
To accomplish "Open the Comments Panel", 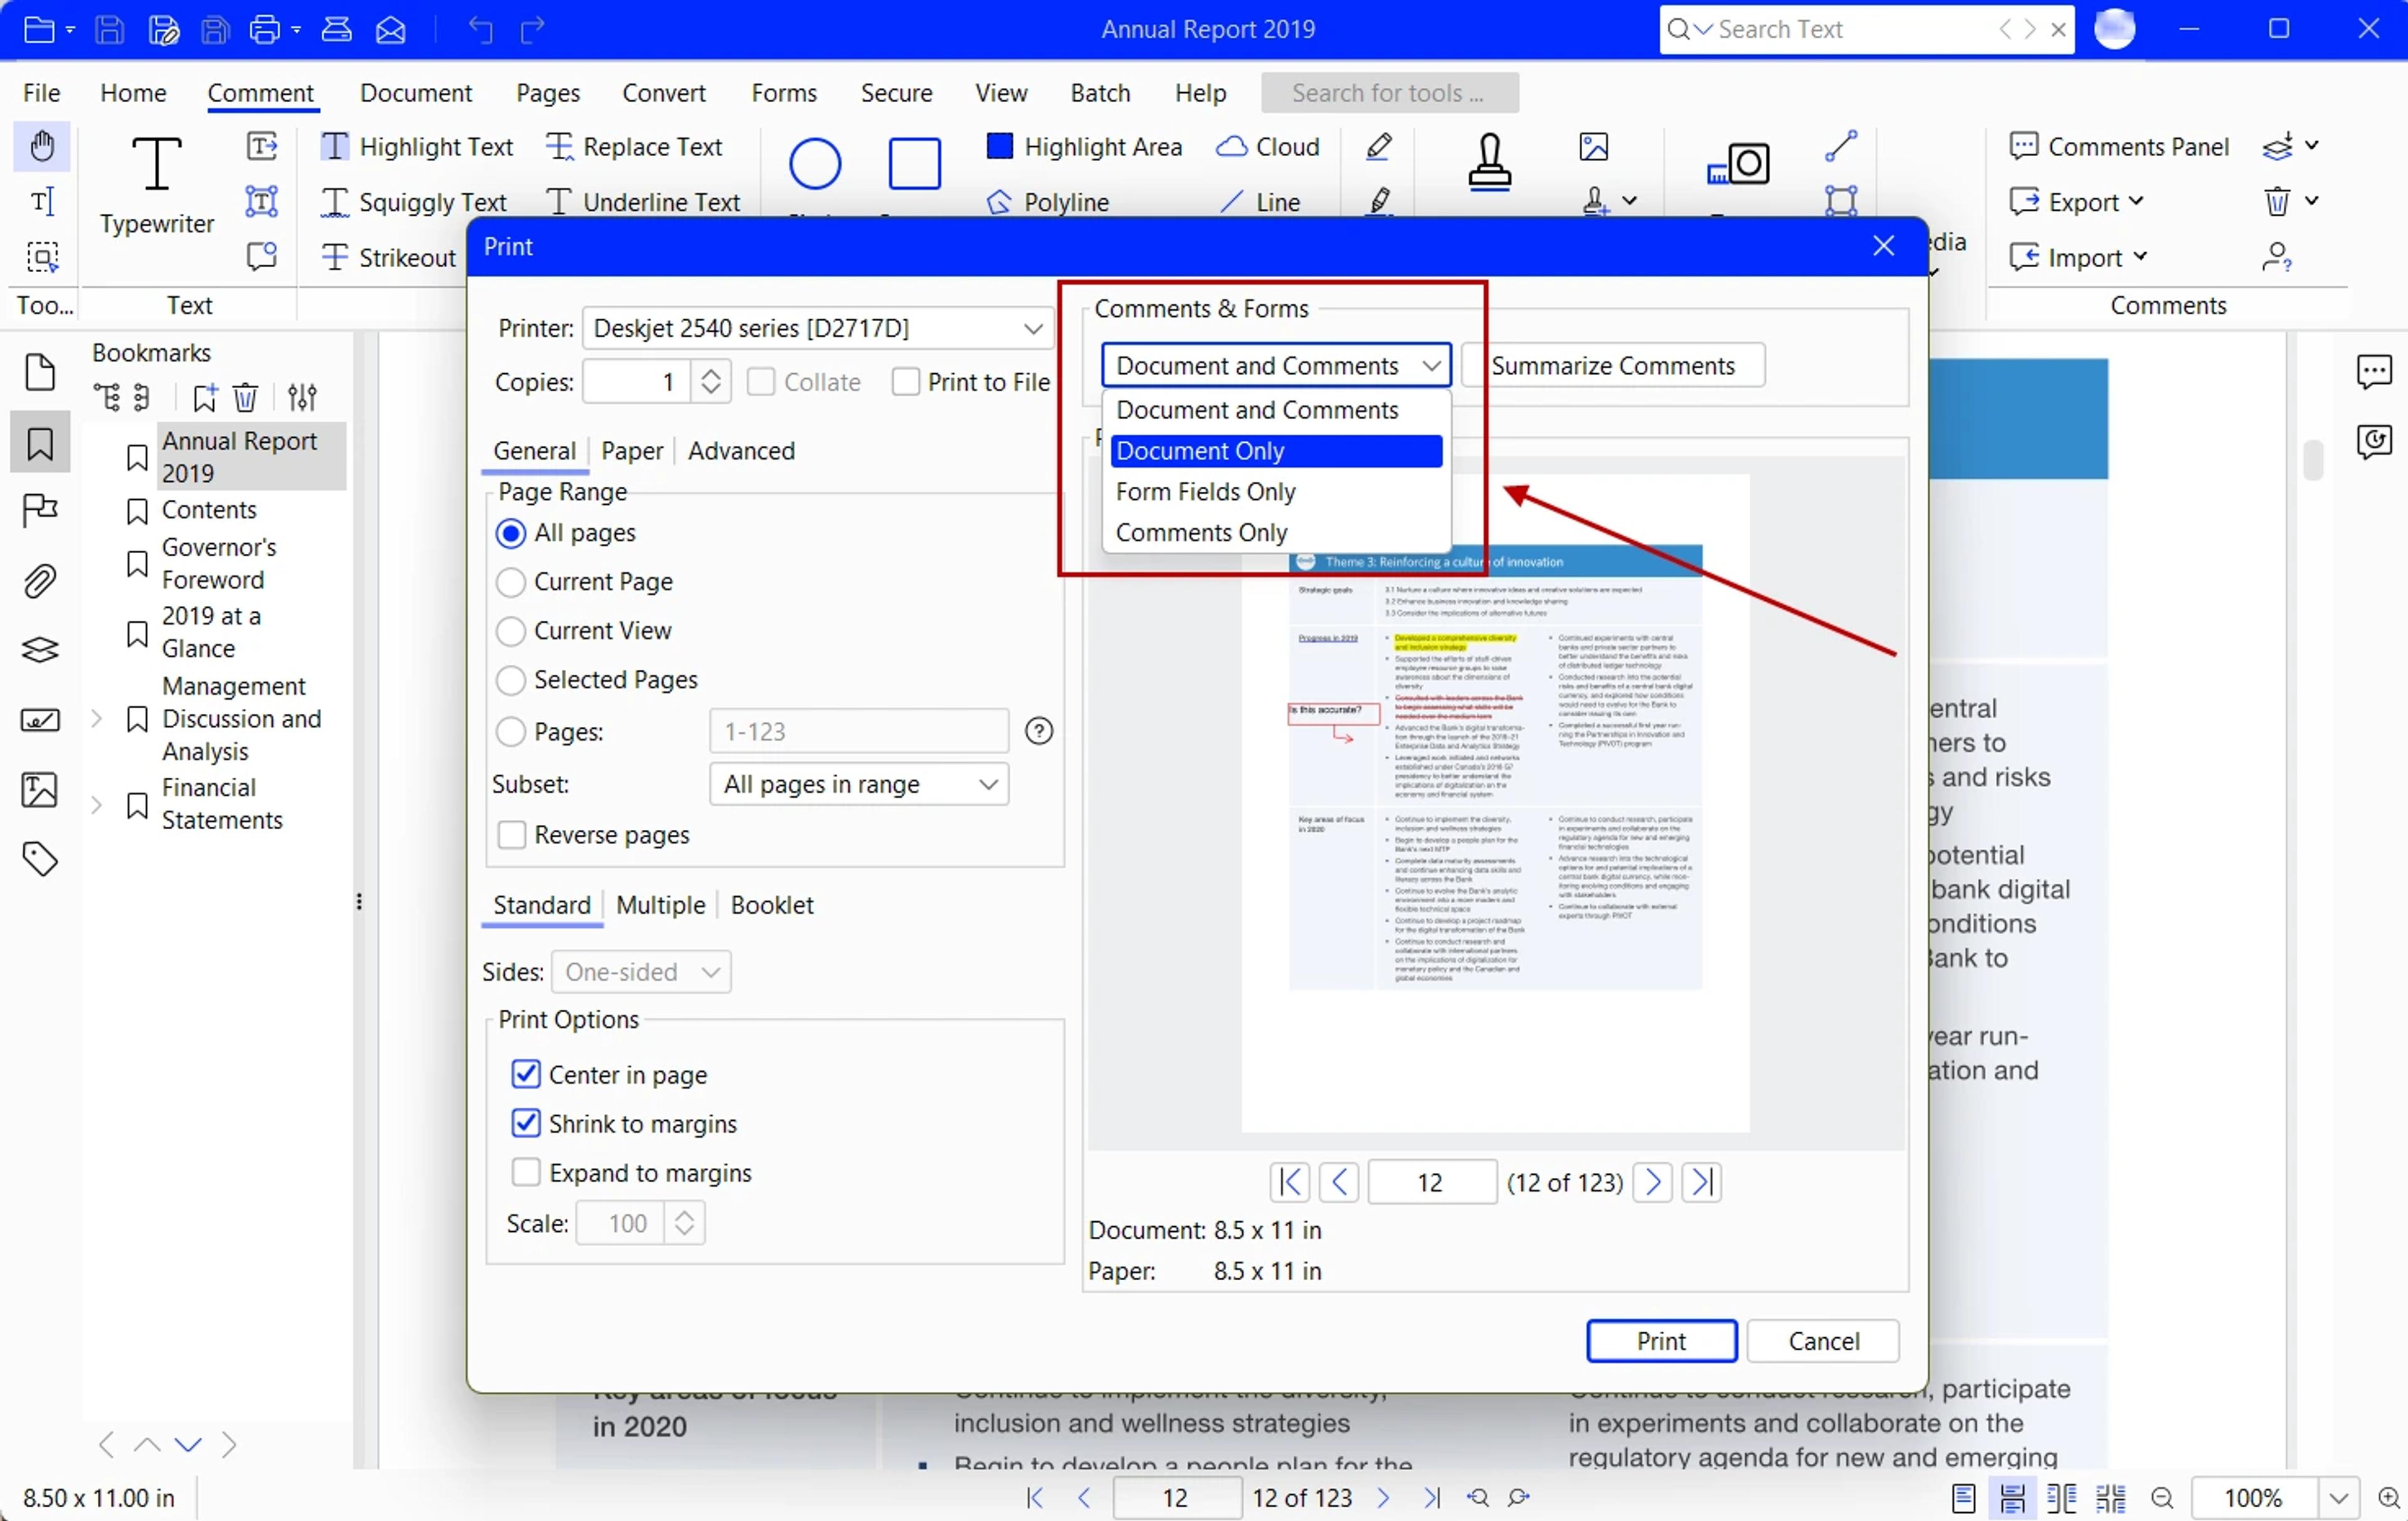I will pyautogui.click(x=2119, y=147).
